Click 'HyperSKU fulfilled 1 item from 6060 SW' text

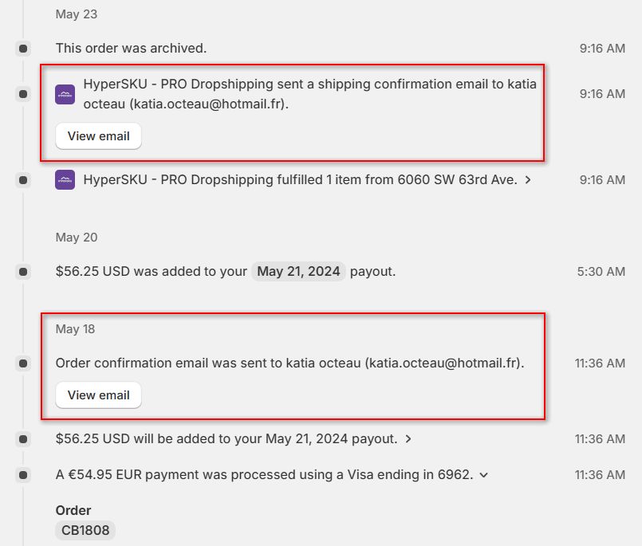tap(299, 180)
